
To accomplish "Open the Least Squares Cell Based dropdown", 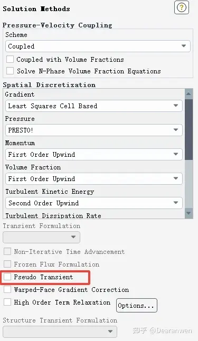I will [x=94, y=106].
